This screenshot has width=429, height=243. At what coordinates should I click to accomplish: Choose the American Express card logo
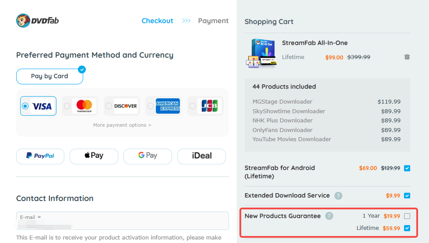[168, 106]
